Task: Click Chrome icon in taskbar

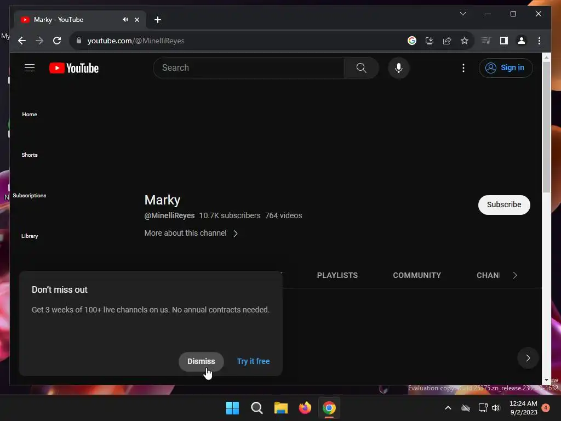Action: [329, 408]
